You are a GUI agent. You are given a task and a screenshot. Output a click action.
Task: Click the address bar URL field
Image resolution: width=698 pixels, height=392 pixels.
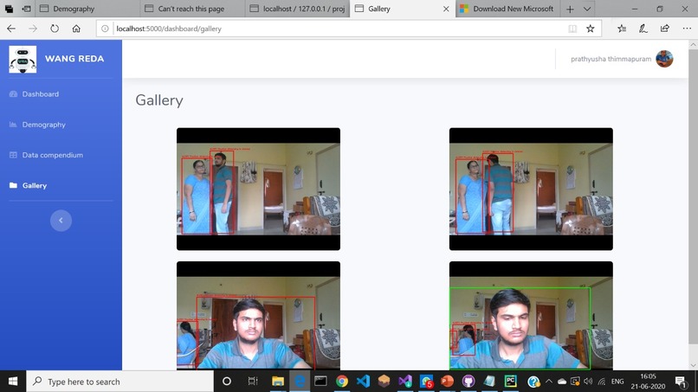[339, 29]
